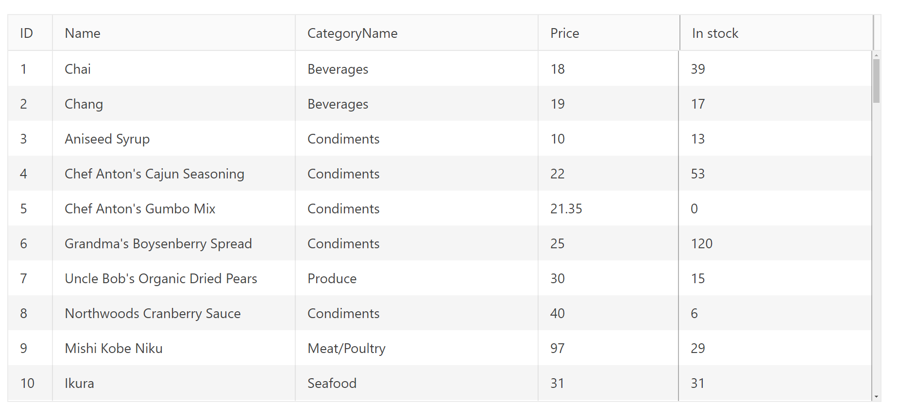Click Chef Anton's Cajun Seasoning cell
The height and width of the screenshot is (417, 898).
click(154, 174)
